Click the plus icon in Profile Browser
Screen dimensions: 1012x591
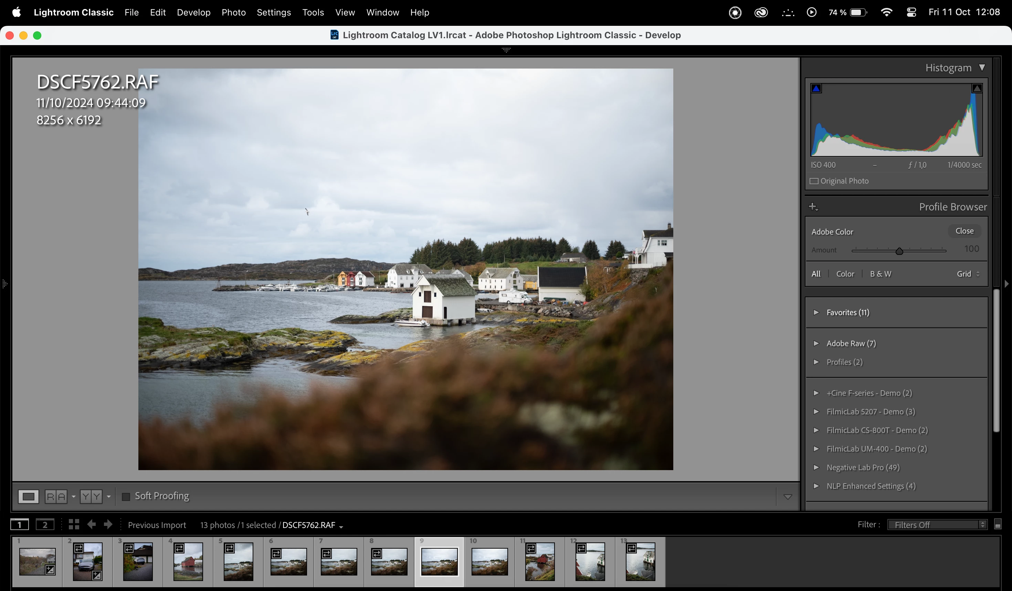[x=813, y=207]
